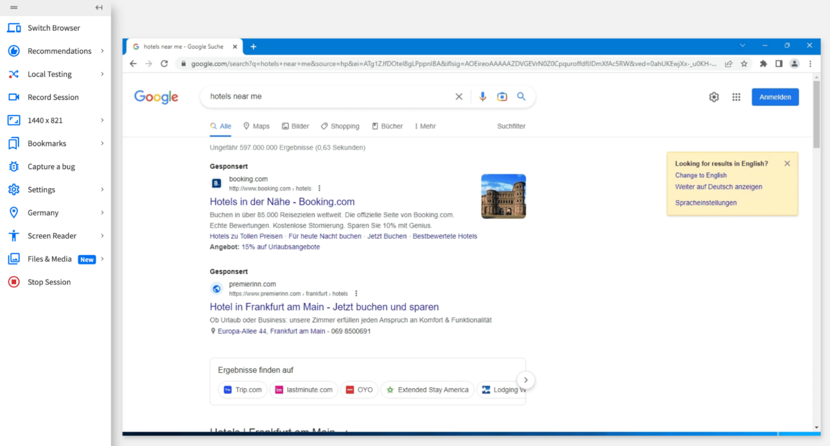Open the Switch Browser panel
This screenshot has height=446, width=830.
coord(53,28)
